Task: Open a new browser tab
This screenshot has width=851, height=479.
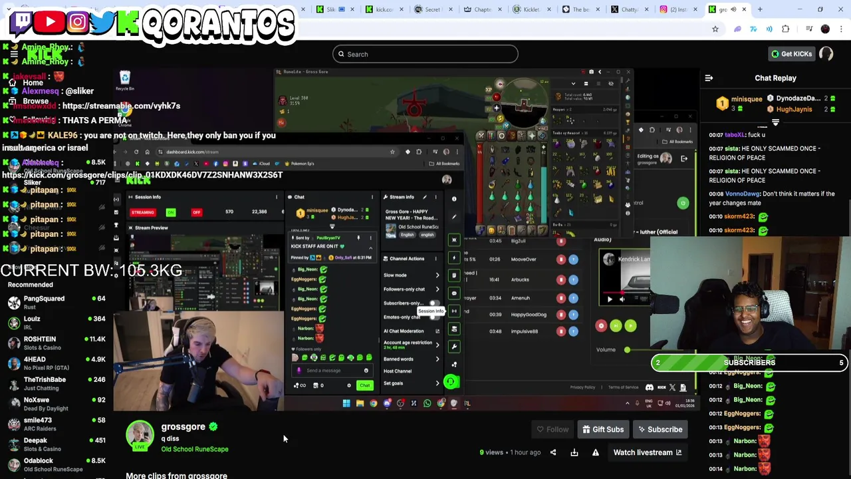Action: [x=760, y=9]
